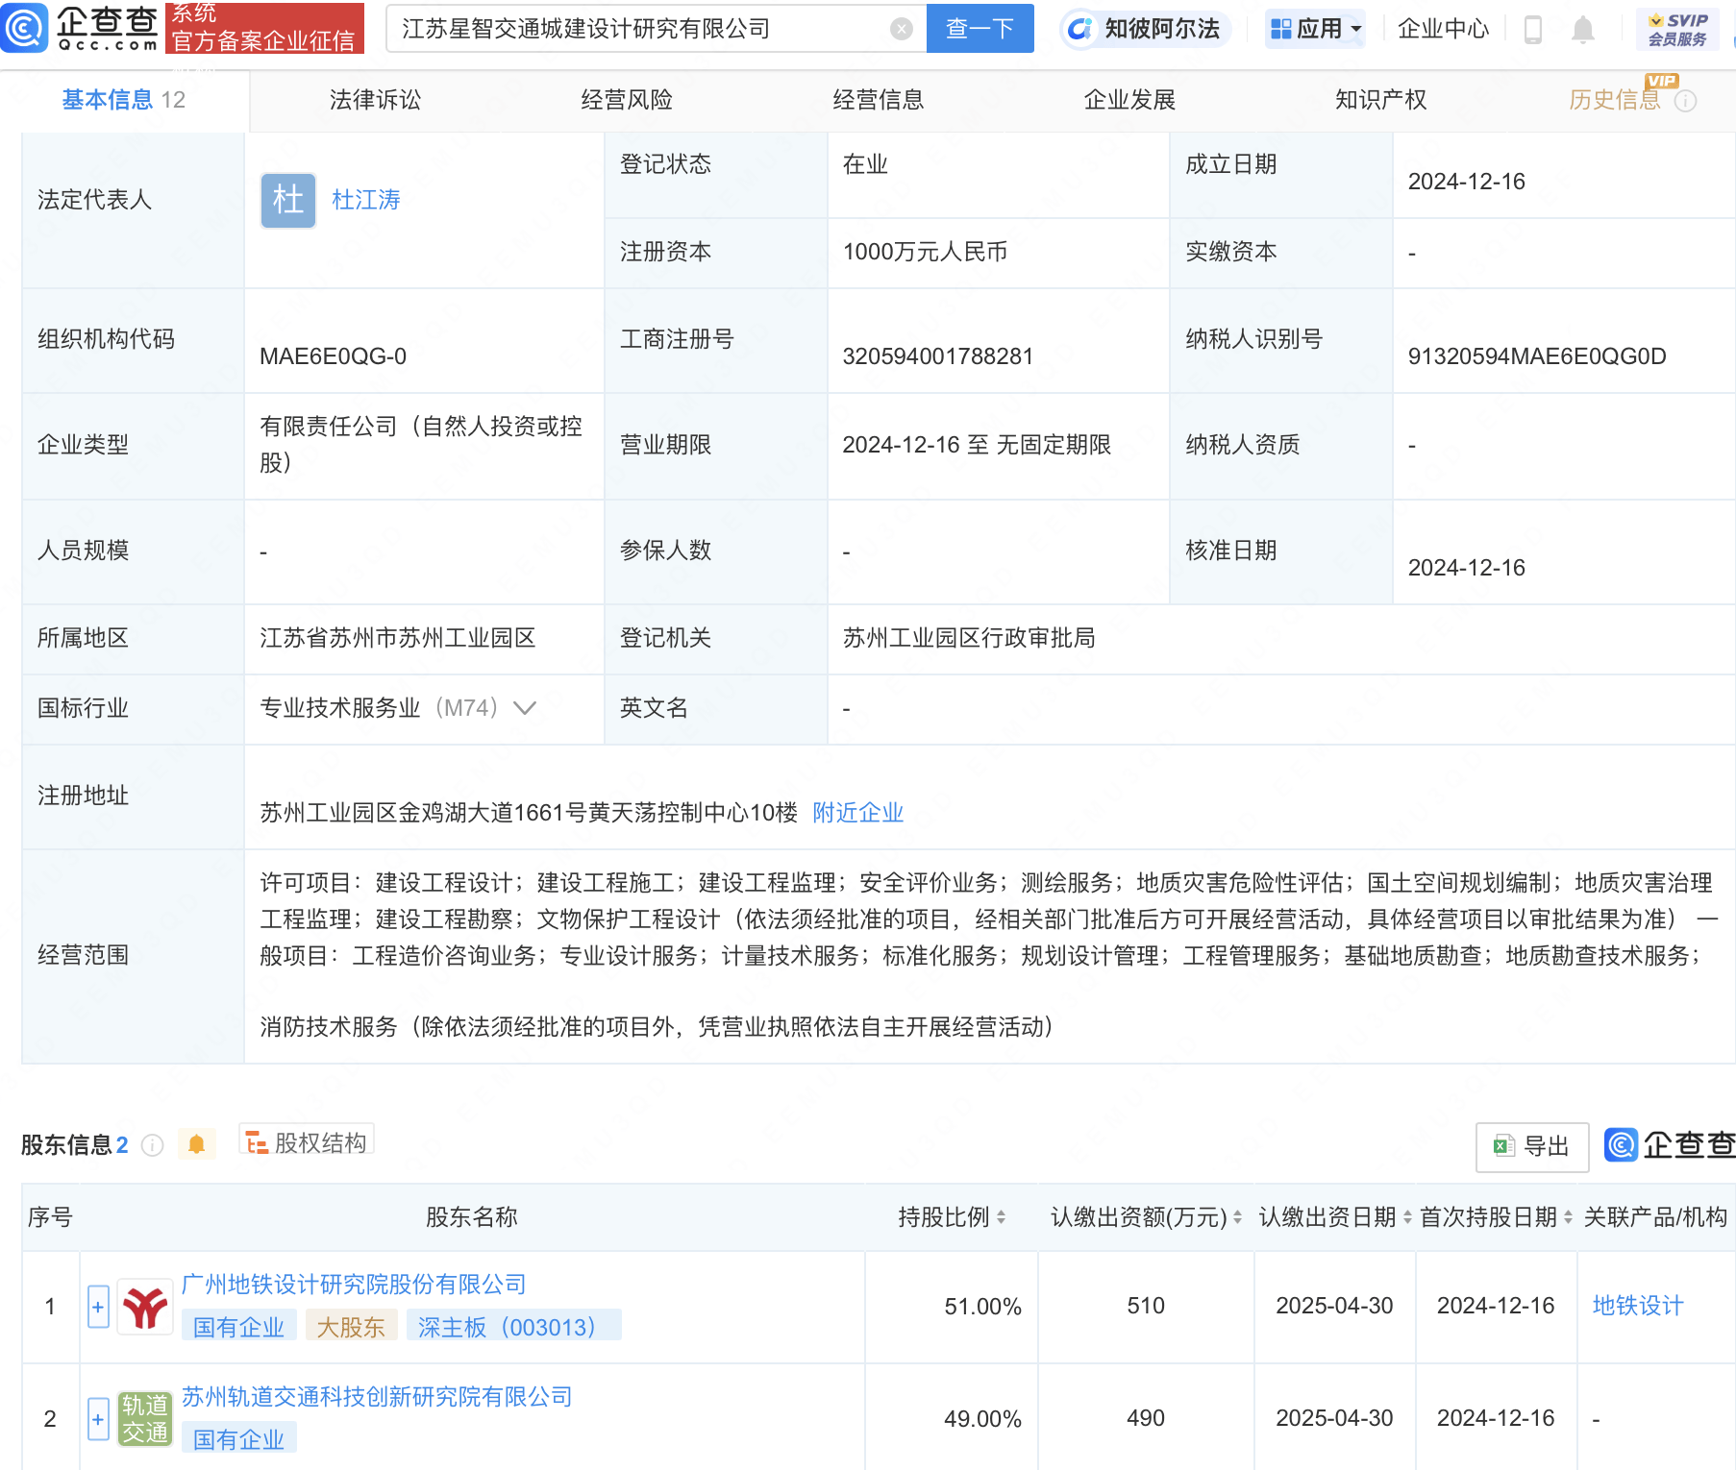The image size is (1736, 1470).
Task: Switch to 企业发展 tab
Action: click(x=1129, y=100)
